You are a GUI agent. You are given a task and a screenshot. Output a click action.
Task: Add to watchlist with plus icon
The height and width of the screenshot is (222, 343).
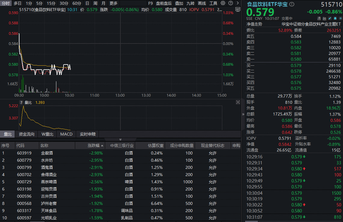(340, 18)
